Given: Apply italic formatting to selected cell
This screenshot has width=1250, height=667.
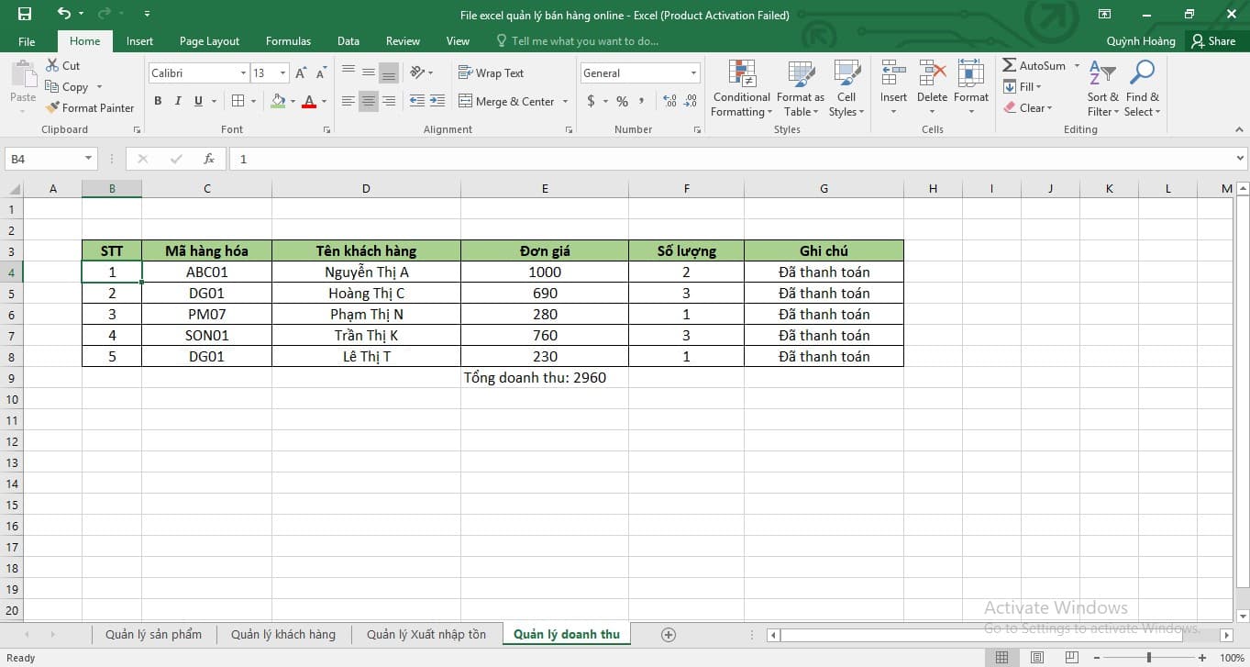Looking at the screenshot, I should 176,101.
